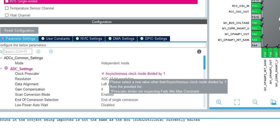Image resolution: width=280 pixels, height=130 pixels.
Task: Click the parameter Search field
Action: coord(17,51)
